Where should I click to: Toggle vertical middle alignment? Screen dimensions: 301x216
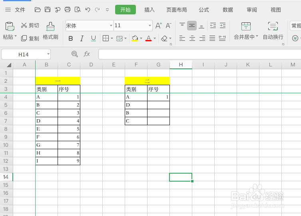pyautogui.click(x=192, y=26)
